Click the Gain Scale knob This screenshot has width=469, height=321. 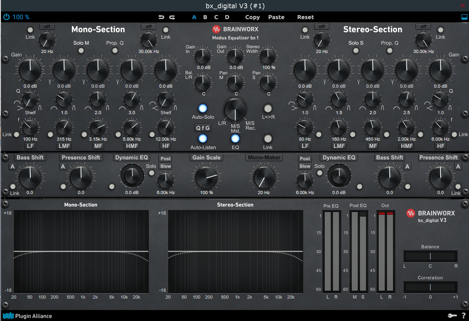tap(206, 177)
